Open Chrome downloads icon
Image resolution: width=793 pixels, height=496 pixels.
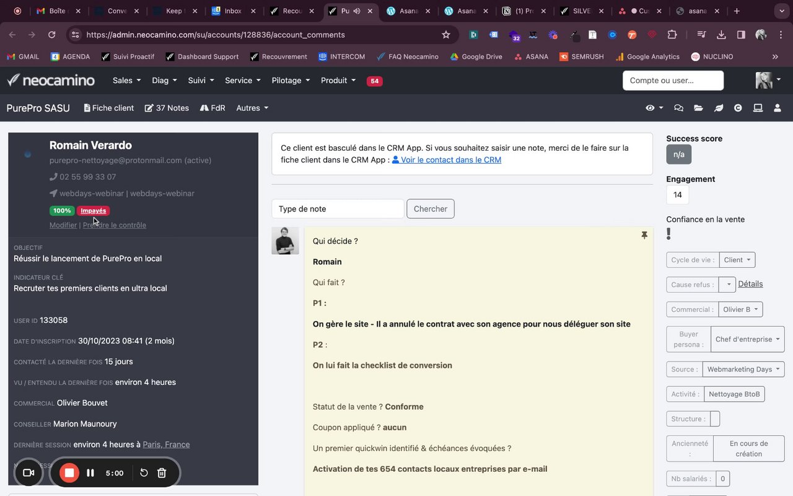(721, 35)
